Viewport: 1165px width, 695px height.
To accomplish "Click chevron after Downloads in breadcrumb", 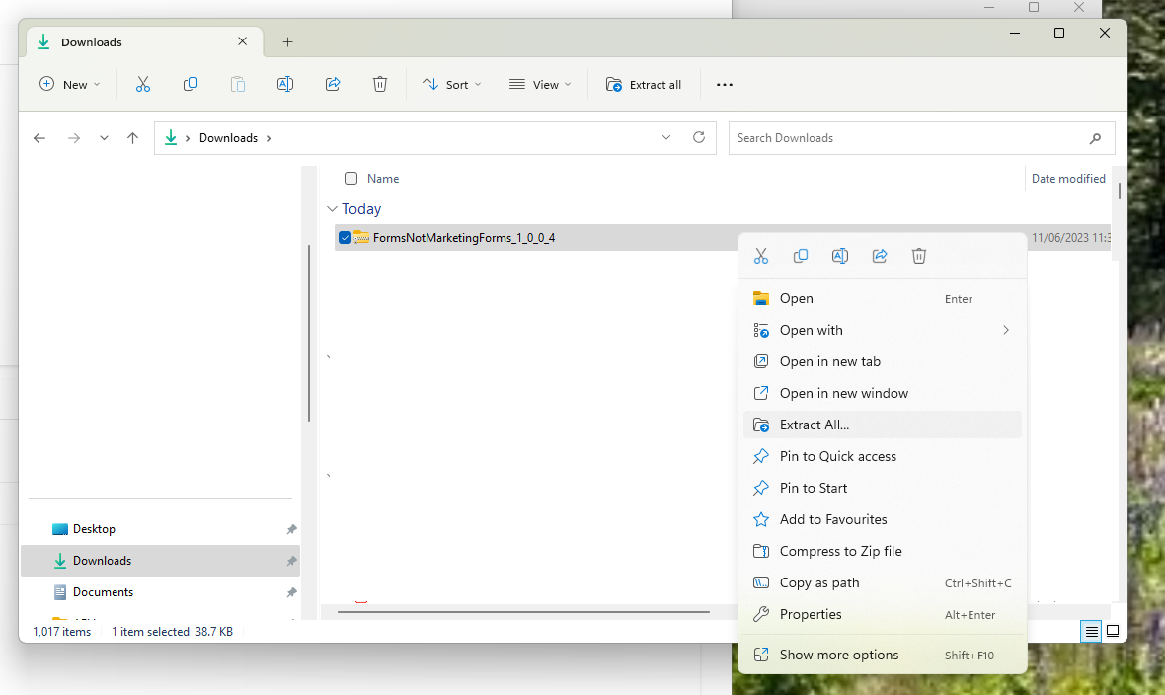I will [x=269, y=139].
